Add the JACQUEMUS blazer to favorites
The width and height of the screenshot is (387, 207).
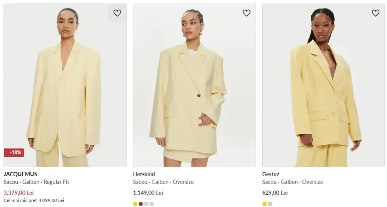(x=117, y=13)
